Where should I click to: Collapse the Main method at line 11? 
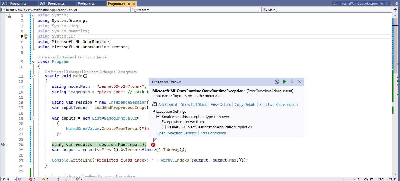[x=33, y=76]
